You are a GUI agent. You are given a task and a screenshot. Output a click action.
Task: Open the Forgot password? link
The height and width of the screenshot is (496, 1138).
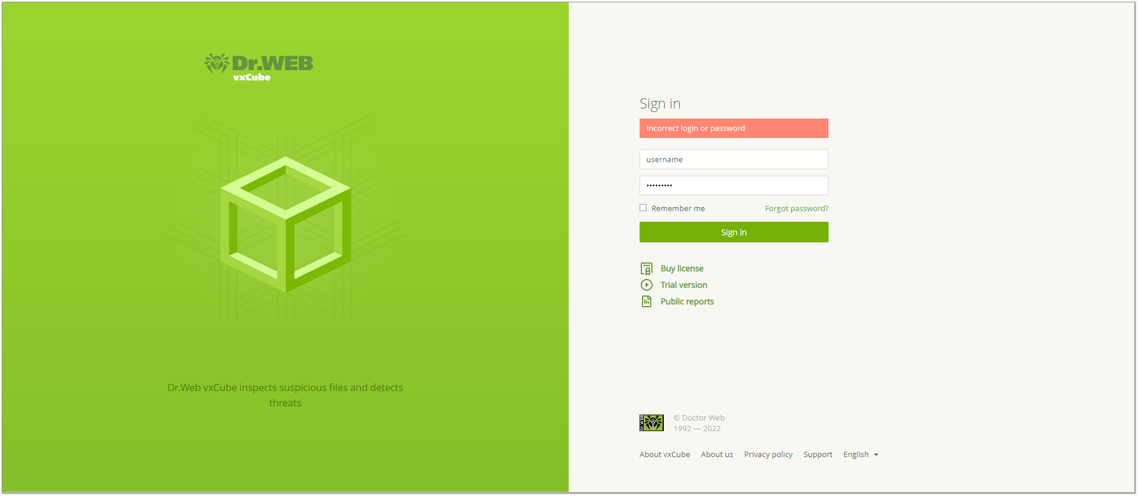[x=797, y=209]
